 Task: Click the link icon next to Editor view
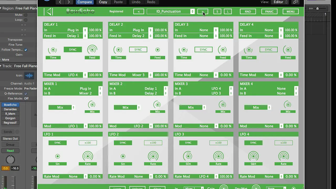pos(295,2)
